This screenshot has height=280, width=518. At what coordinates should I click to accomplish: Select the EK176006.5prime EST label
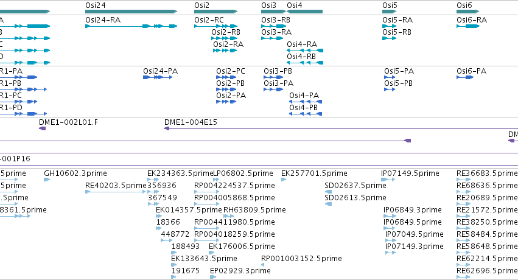[242, 247]
